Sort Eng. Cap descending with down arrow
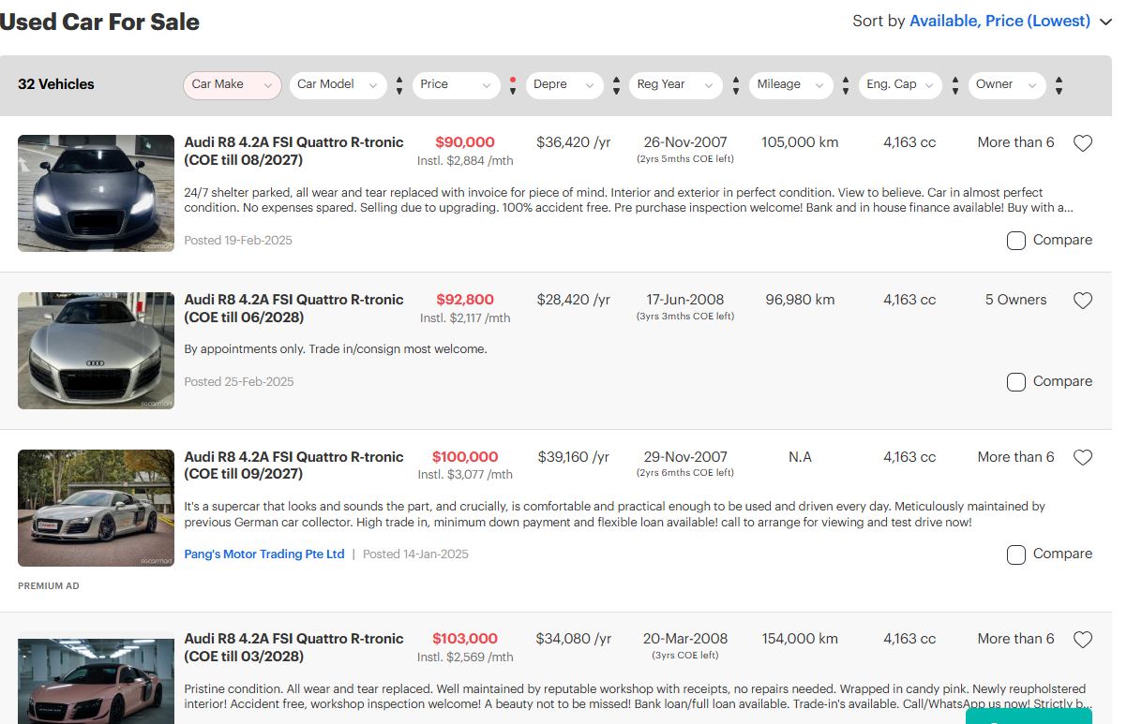1127x724 pixels. coord(954,91)
